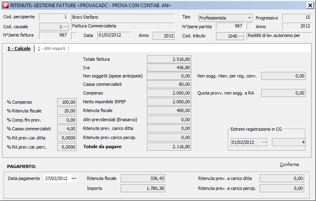The width and height of the screenshot is (316, 201).
Task: Open lookup for registrazione date 01/02/2012
Action: click(x=264, y=142)
